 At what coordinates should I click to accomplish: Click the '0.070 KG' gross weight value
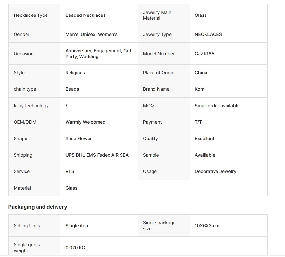coord(75,248)
